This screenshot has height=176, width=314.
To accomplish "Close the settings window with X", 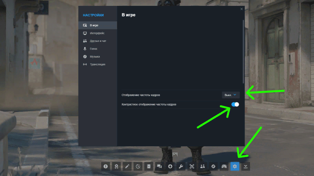I will 241,9.
